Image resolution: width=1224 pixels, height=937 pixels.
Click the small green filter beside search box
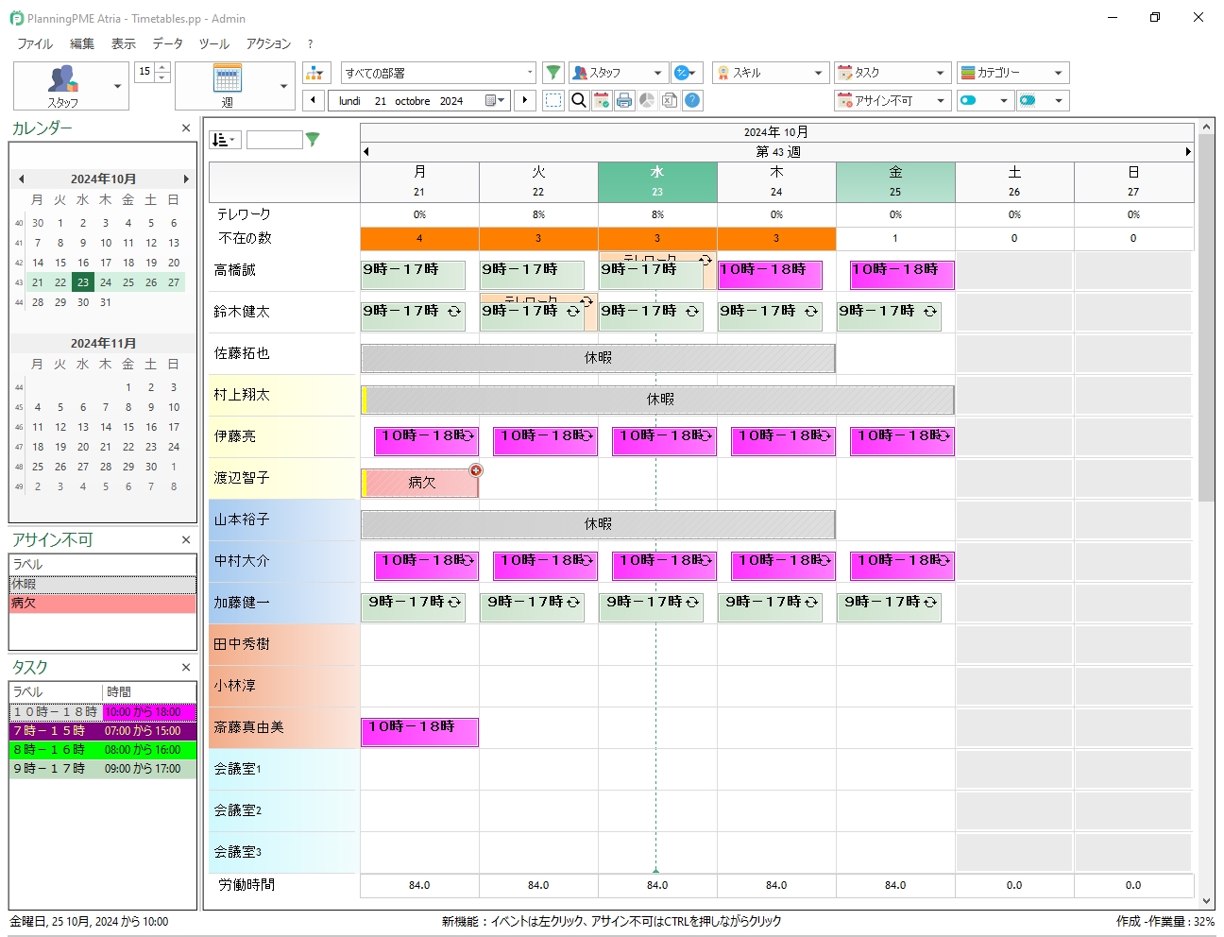point(313,140)
